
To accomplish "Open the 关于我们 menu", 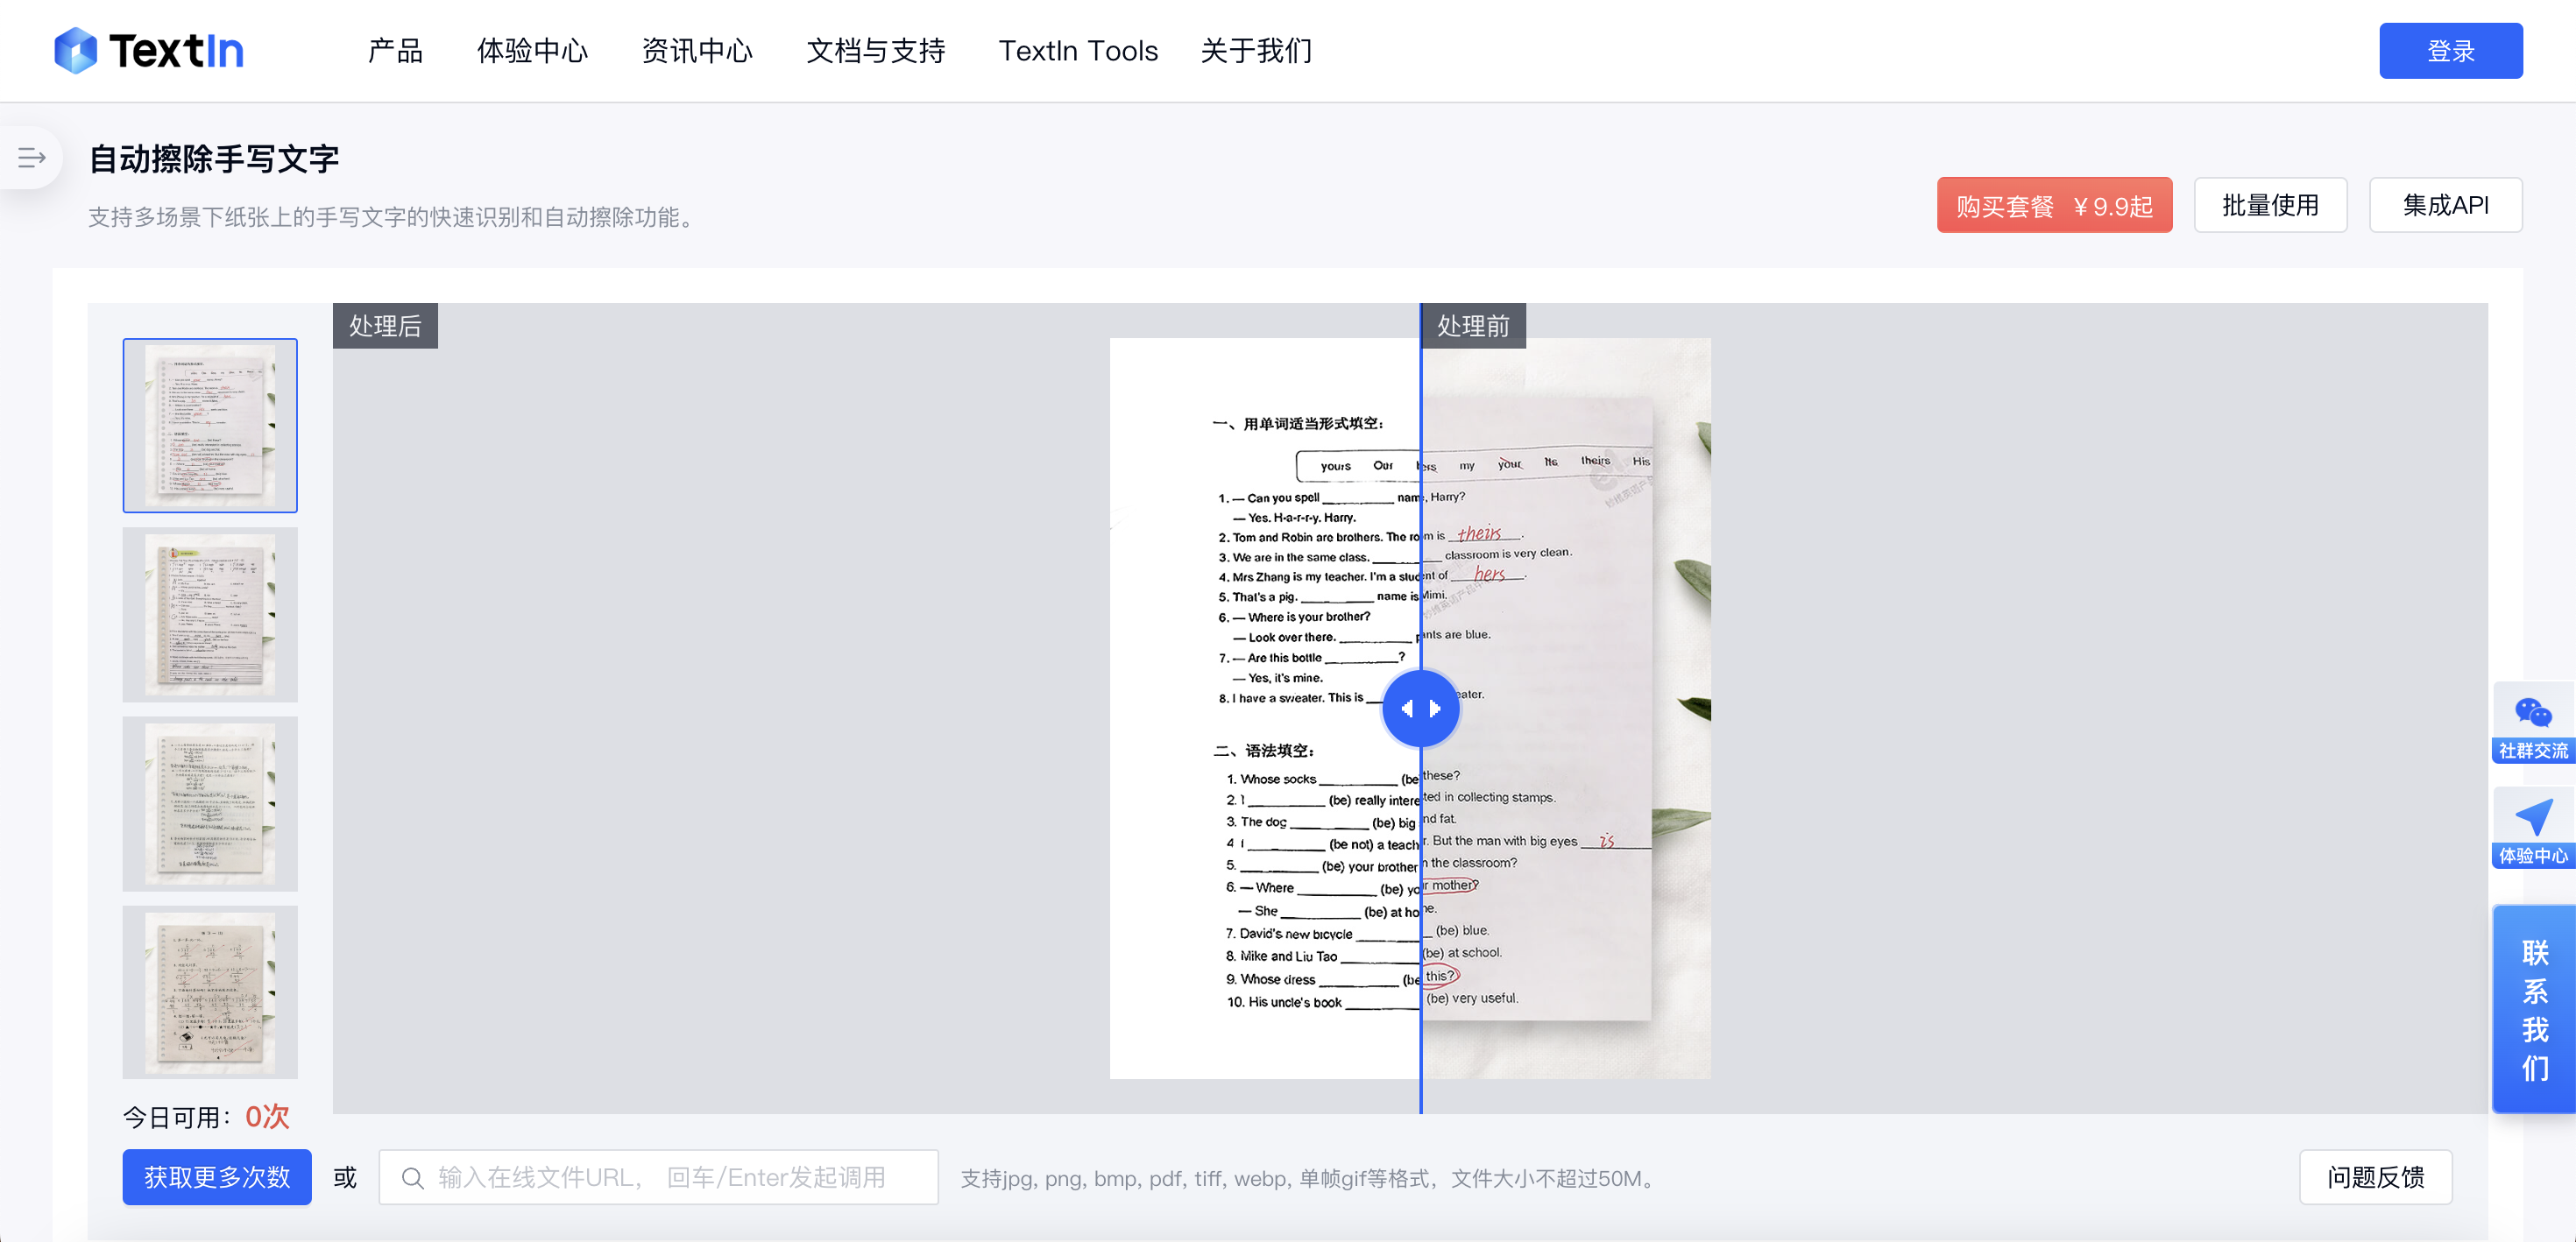I will (1256, 51).
